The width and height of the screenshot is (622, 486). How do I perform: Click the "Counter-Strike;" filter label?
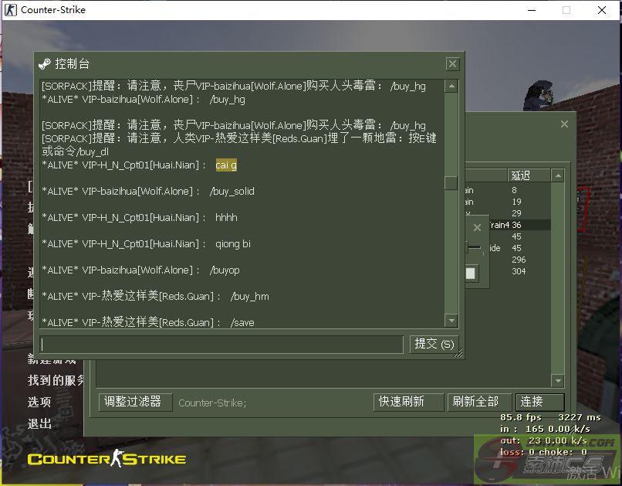coord(212,403)
